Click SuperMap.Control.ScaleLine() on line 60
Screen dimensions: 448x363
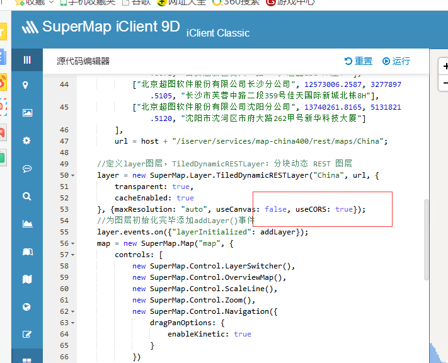click(212, 289)
